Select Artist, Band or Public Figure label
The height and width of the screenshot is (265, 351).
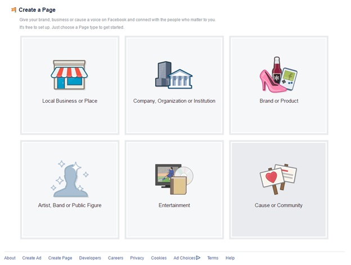[x=70, y=205]
